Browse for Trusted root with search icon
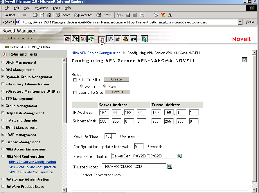This screenshot has width=259, height=193. point(170,166)
